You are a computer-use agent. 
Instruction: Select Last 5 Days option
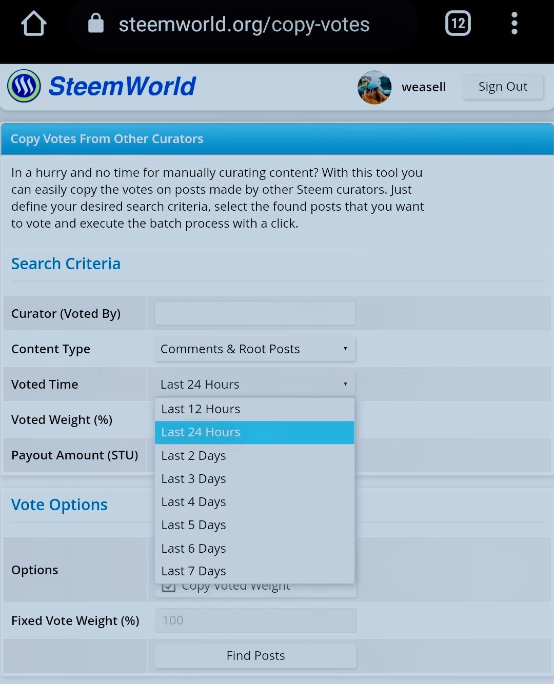click(254, 525)
